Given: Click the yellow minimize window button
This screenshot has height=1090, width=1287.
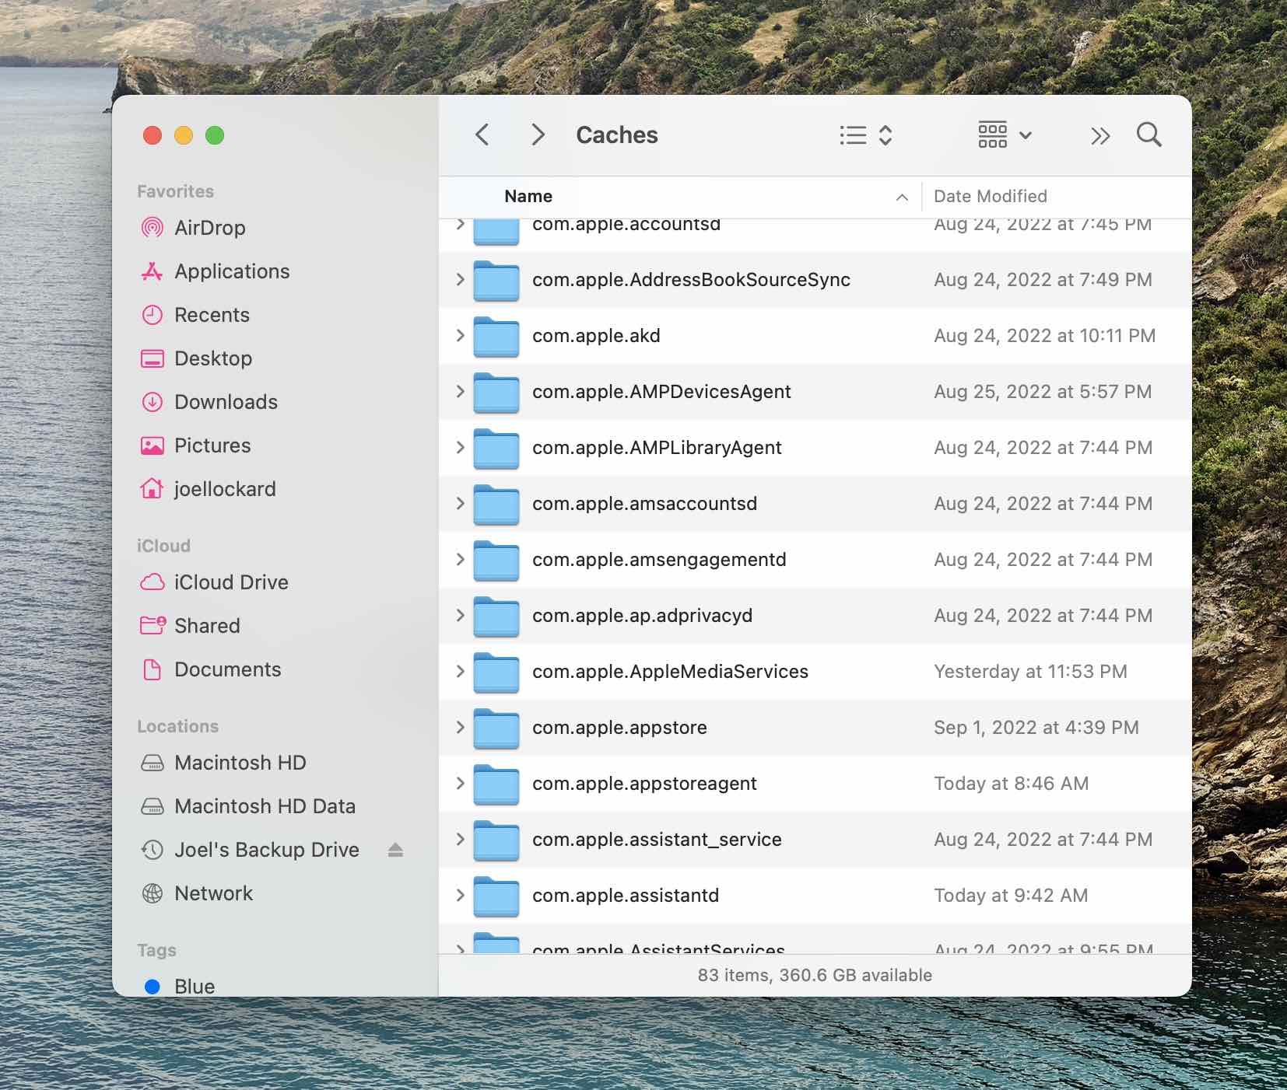Looking at the screenshot, I should [x=184, y=135].
